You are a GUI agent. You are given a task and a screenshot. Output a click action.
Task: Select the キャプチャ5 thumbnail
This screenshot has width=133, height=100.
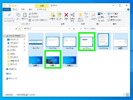click(x=53, y=41)
